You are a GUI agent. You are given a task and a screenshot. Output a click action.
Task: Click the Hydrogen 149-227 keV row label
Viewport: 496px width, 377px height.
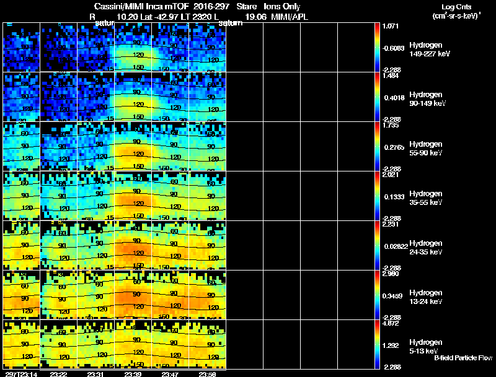[430, 50]
